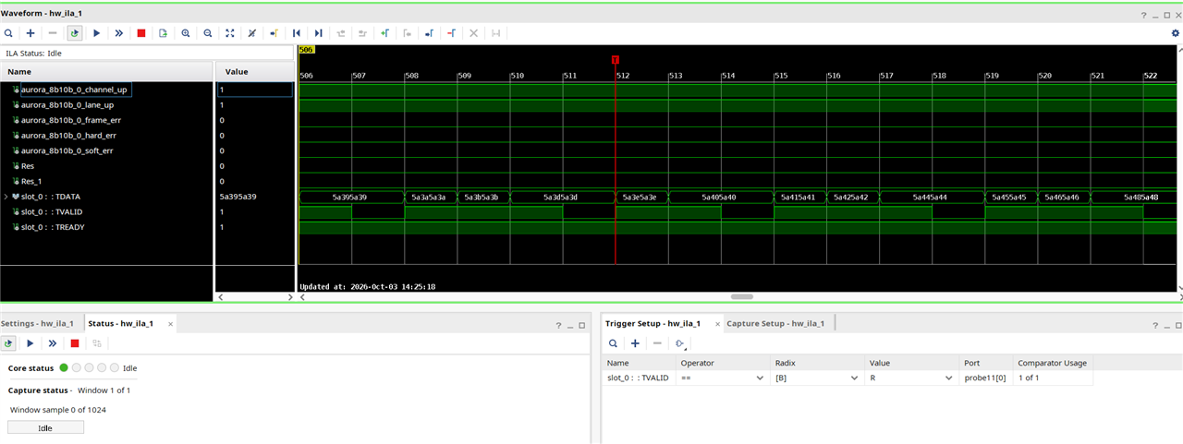Run trigger in Status panel

click(x=30, y=343)
